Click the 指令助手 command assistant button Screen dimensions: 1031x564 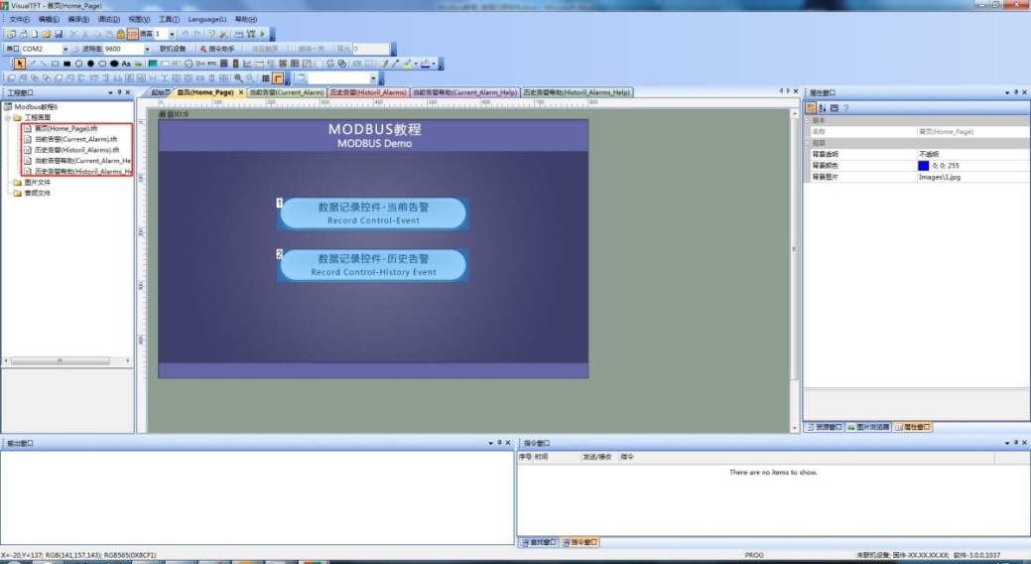[x=217, y=49]
